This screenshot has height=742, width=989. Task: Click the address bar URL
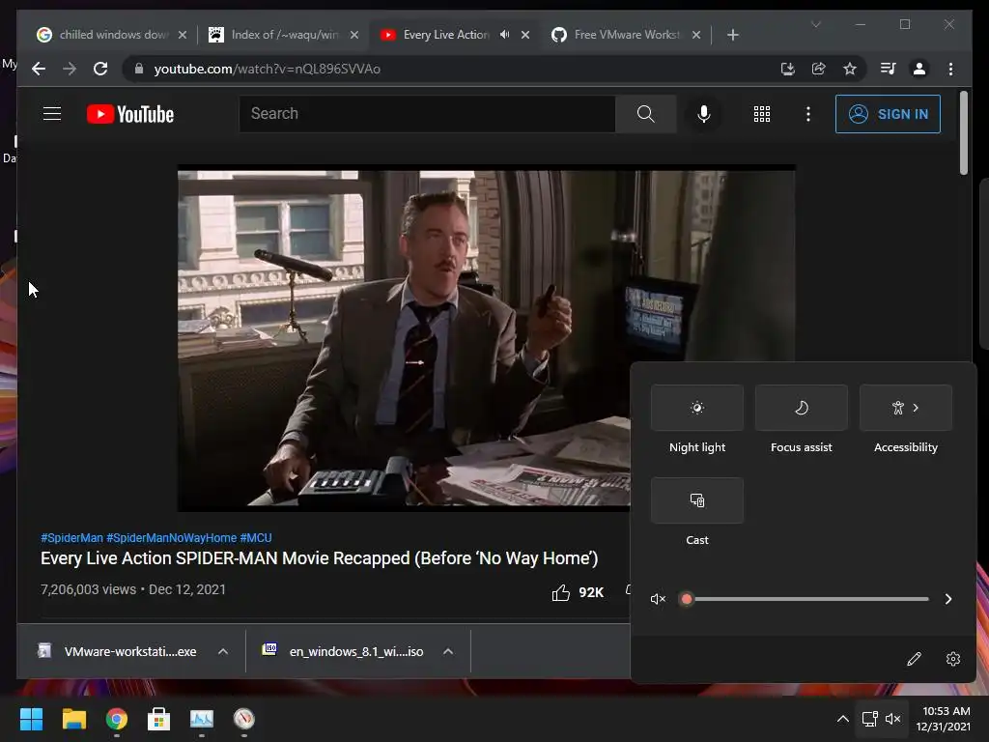coord(268,69)
